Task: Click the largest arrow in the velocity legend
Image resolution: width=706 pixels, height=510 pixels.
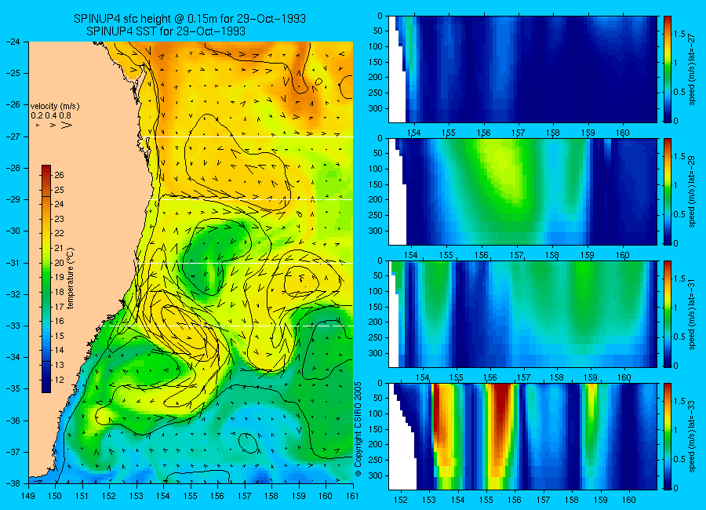Action: 67,125
